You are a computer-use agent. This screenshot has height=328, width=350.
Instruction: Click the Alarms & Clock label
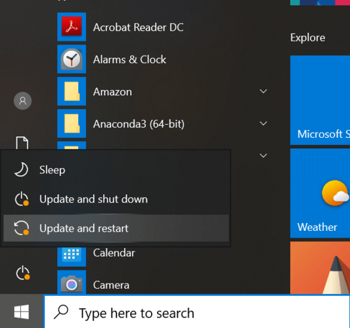(129, 60)
